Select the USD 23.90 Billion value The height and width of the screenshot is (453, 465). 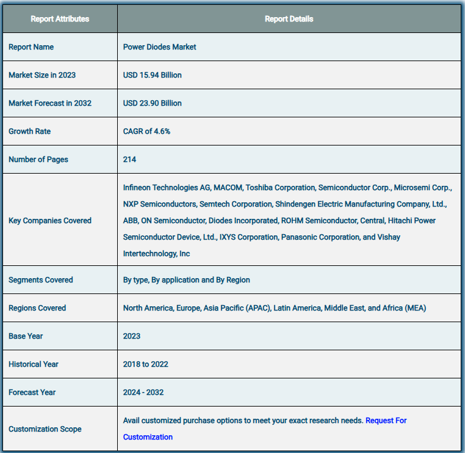point(152,103)
